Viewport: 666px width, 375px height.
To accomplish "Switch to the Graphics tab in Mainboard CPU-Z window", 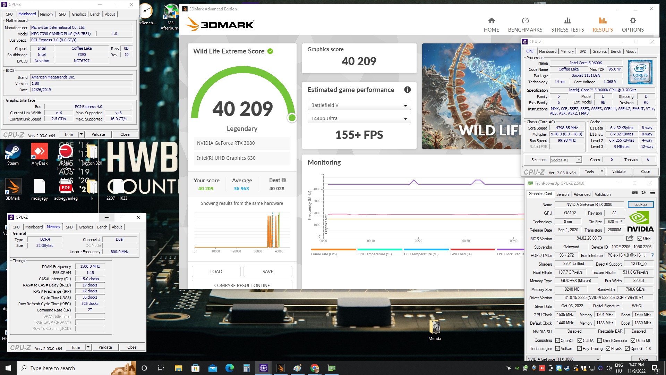I will pyautogui.click(x=79, y=14).
